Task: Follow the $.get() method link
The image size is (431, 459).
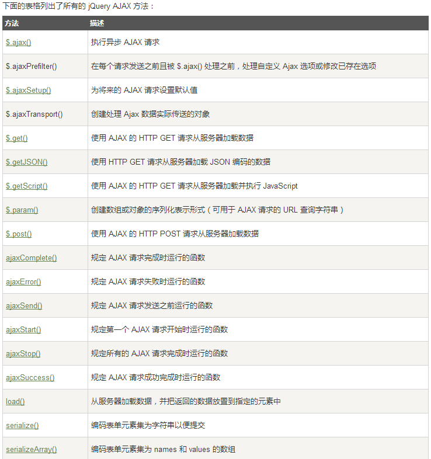Action: [17, 138]
